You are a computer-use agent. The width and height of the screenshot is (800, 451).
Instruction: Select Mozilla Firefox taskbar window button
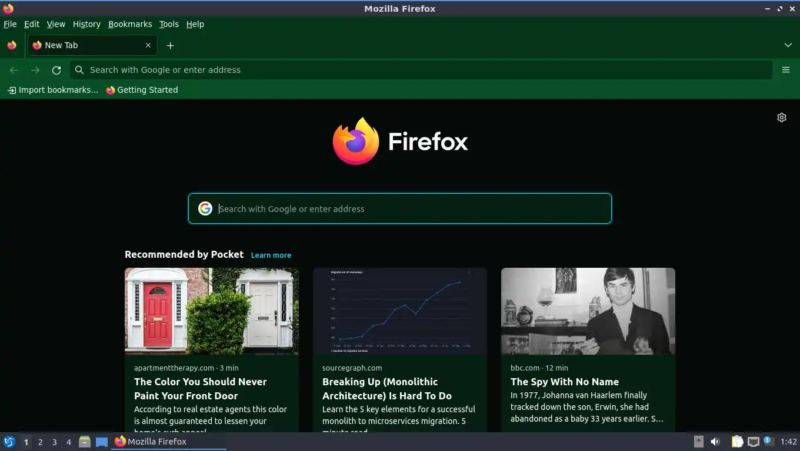(x=169, y=442)
